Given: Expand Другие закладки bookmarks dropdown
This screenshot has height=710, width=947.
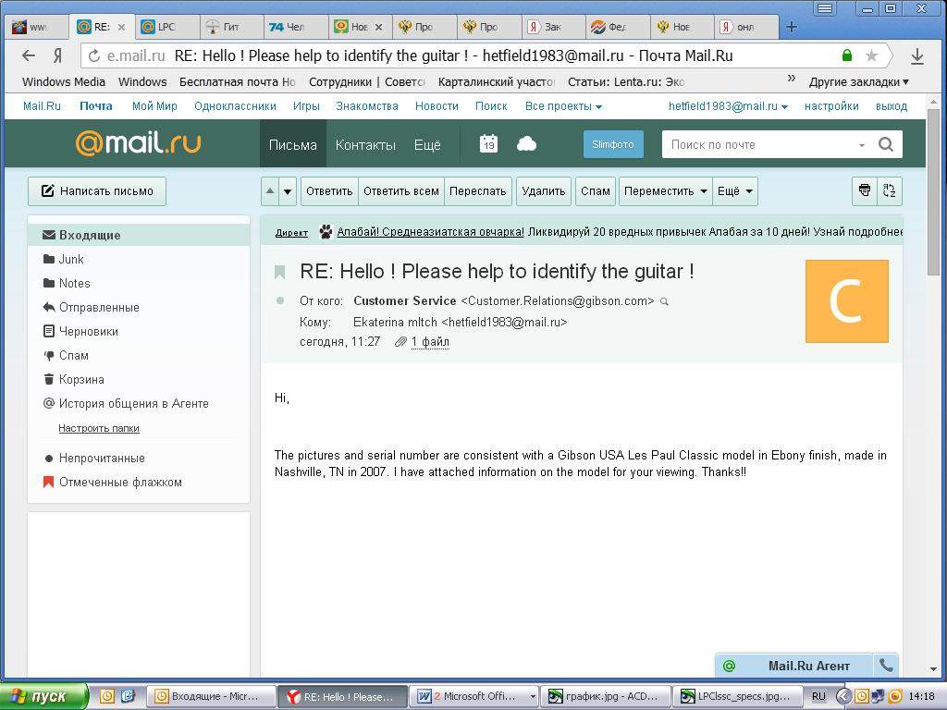Looking at the screenshot, I should 859,82.
